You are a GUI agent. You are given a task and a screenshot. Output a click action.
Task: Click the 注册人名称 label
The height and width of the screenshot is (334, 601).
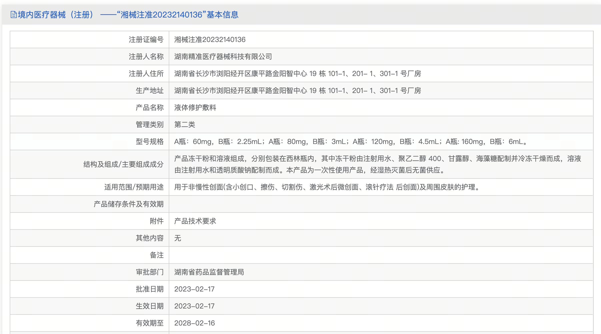[x=146, y=56]
